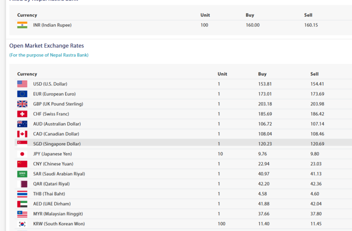This screenshot has width=352, height=231.
Task: Click the Buy header in open market table
Action: click(262, 74)
